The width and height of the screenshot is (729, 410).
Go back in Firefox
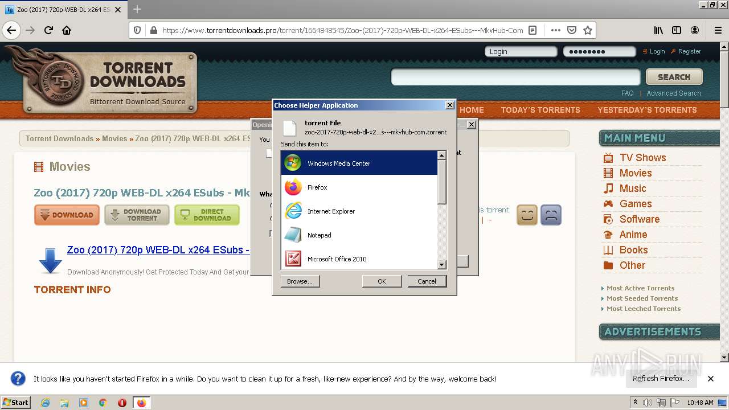pos(11,30)
